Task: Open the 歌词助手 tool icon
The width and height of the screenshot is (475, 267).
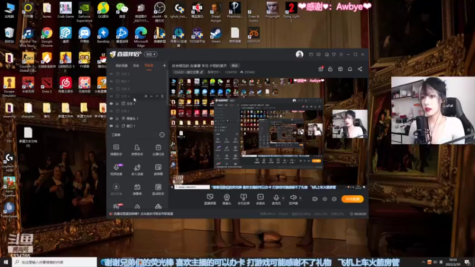Action: (158, 189)
